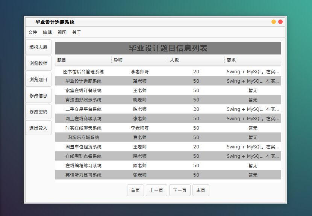The width and height of the screenshot is (312, 216).
Task: Click the 50 count for 食堂在线订餐系统
Action: click(196, 90)
